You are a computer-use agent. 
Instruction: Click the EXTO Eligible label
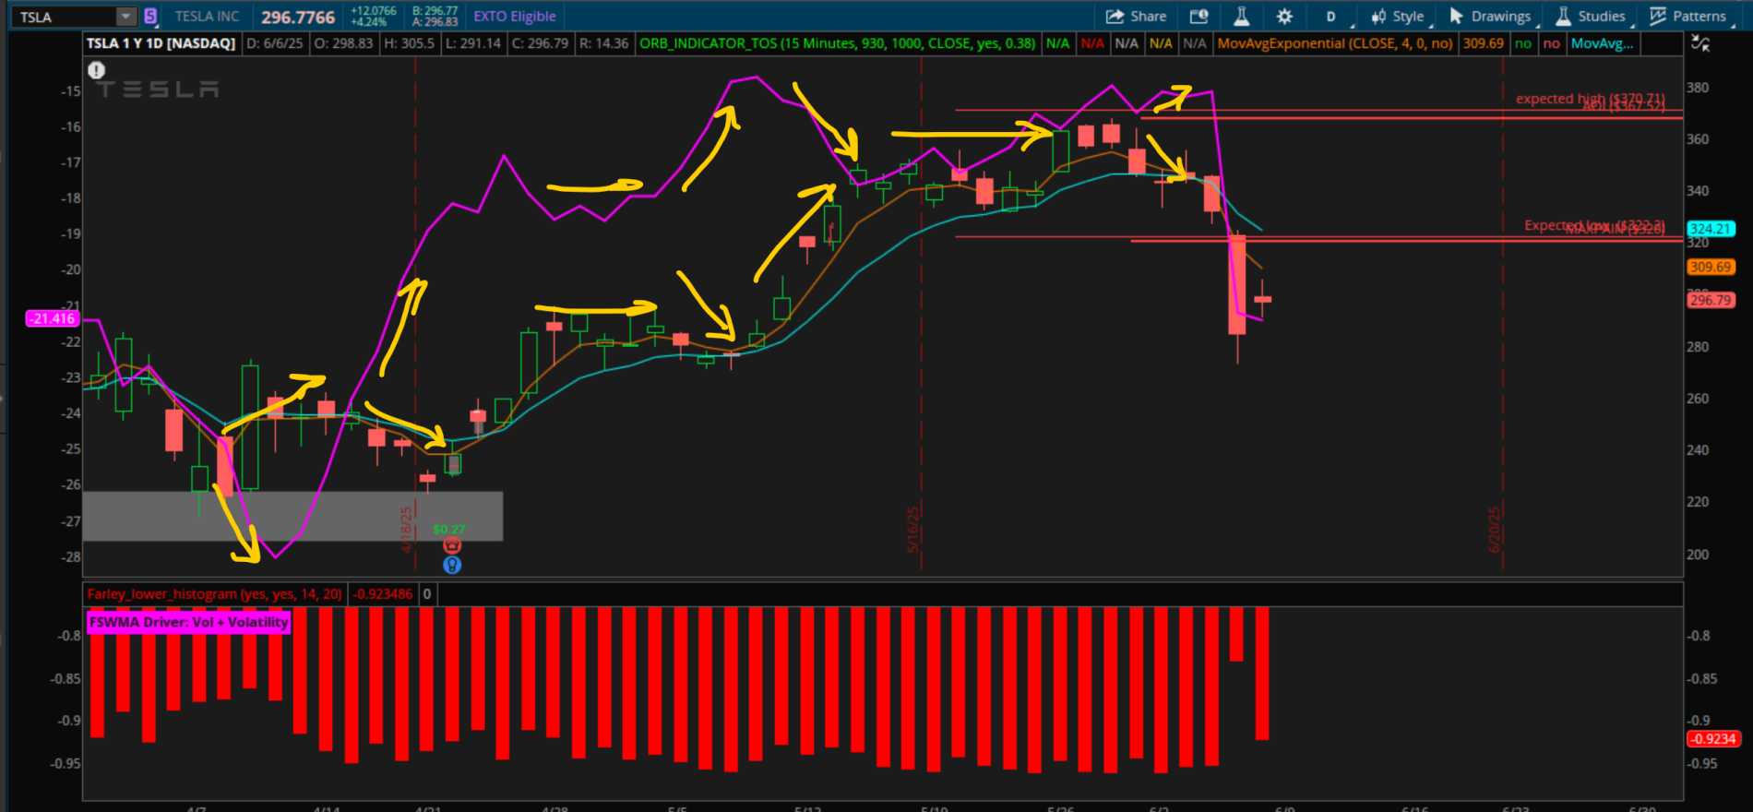pos(515,17)
